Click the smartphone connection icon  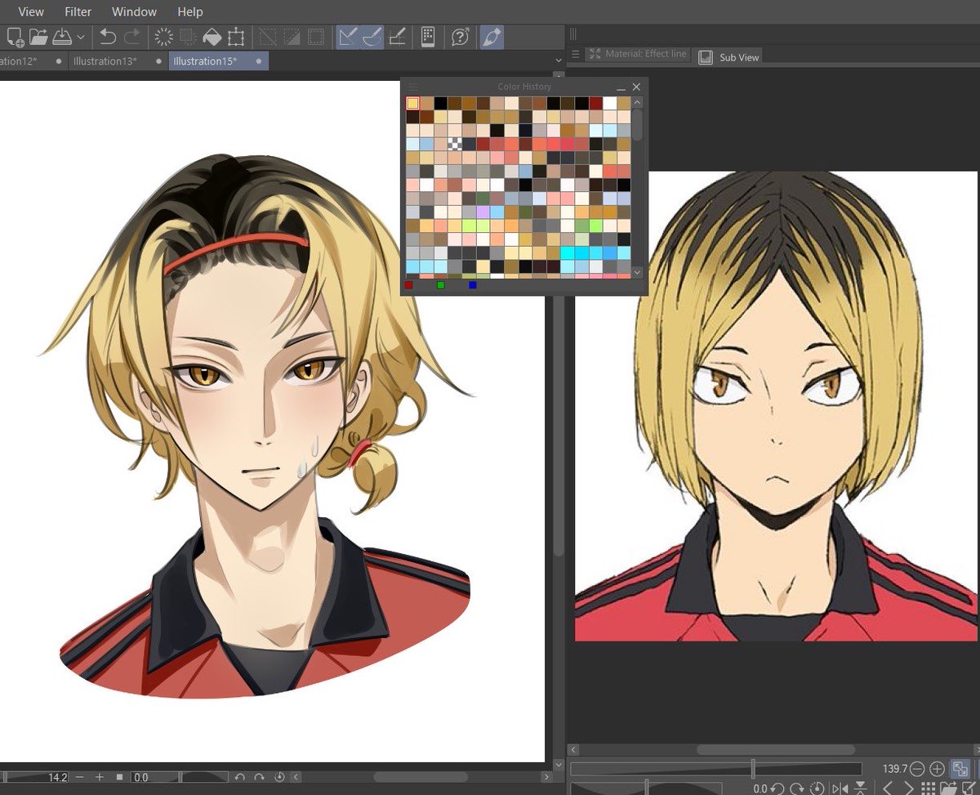pyautogui.click(x=427, y=37)
